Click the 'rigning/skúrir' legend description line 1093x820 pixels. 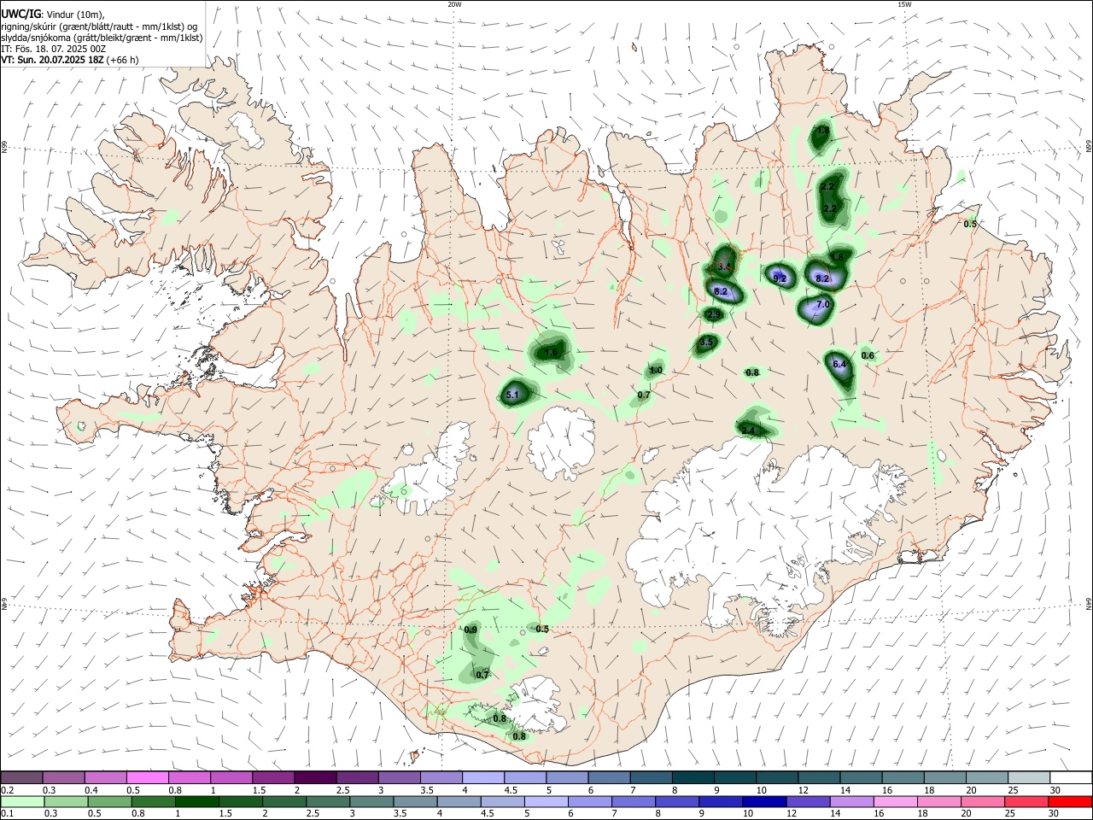99,26
